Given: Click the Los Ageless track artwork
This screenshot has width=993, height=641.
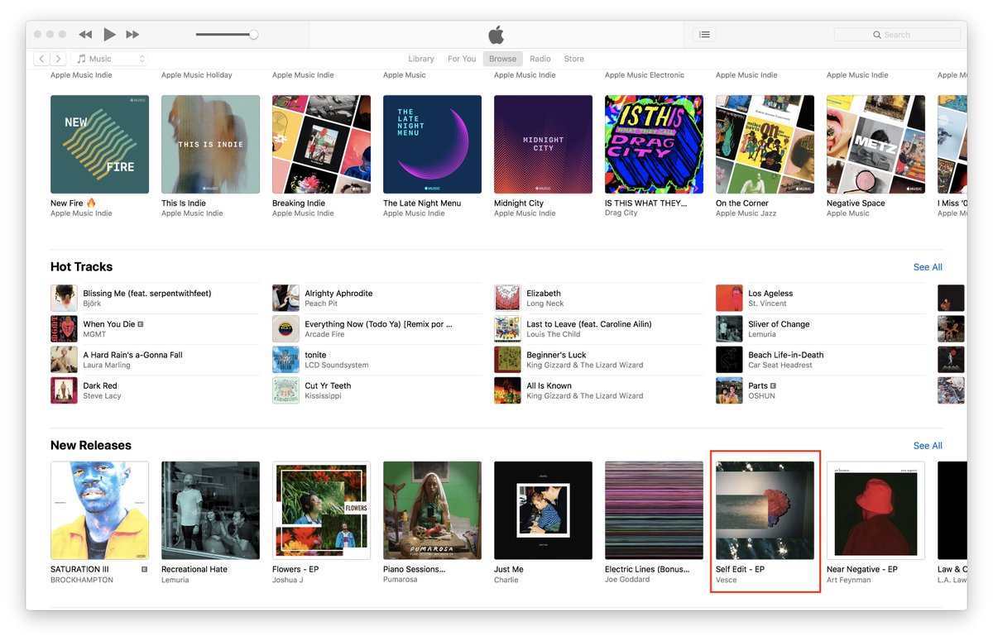Looking at the screenshot, I should pos(729,298).
